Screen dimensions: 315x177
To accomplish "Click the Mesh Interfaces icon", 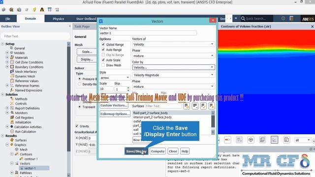I will [12, 71].
